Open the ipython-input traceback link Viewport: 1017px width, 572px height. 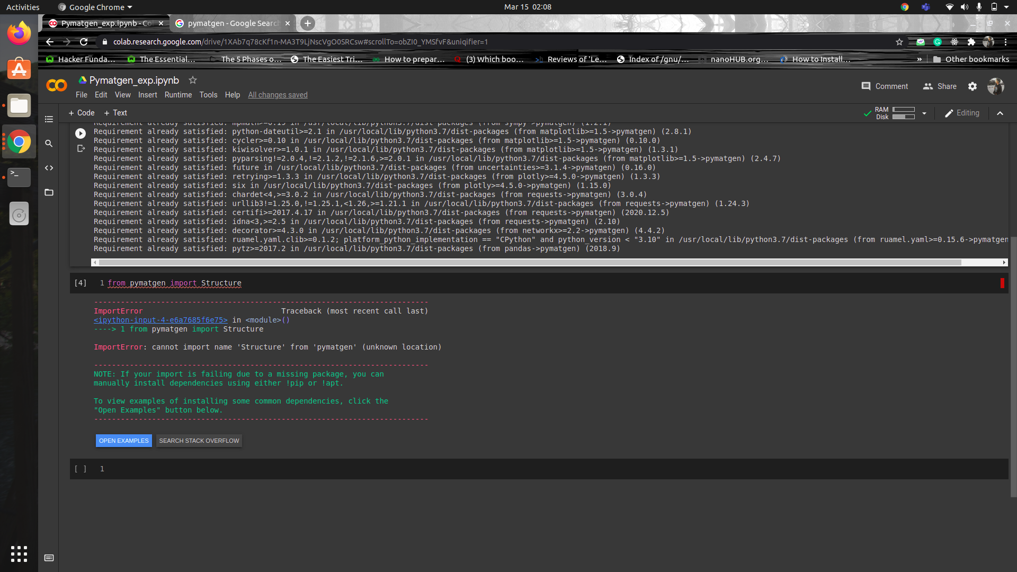(160, 320)
